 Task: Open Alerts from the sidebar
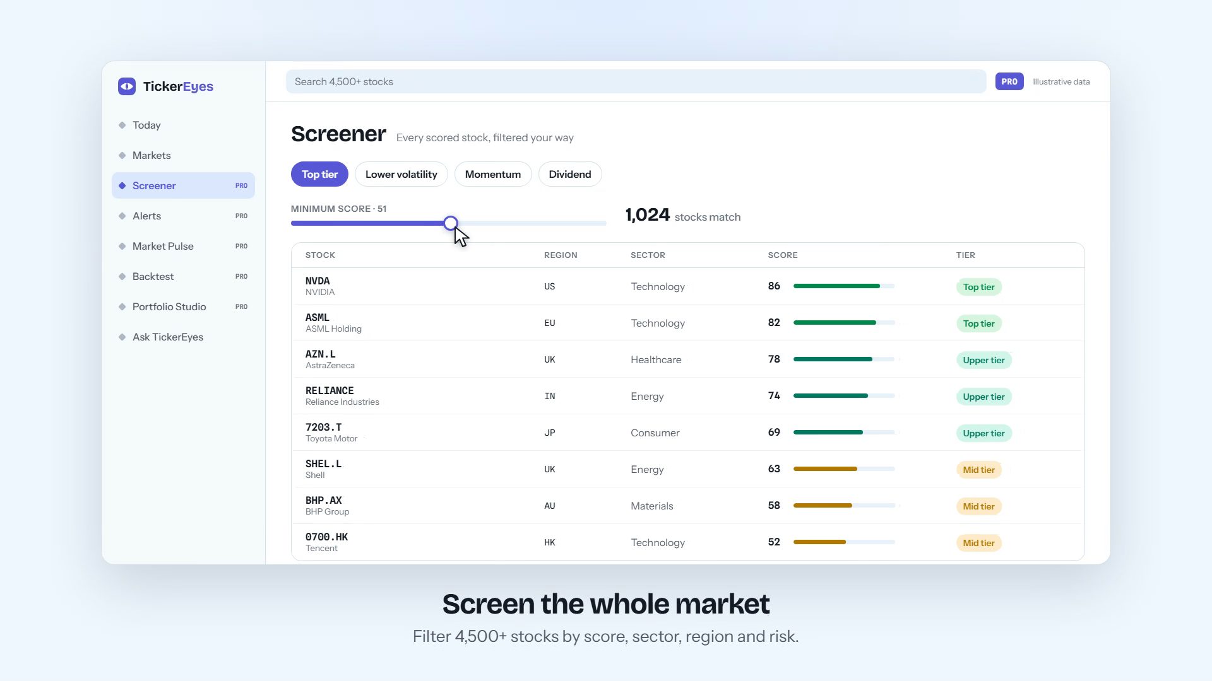click(x=183, y=216)
